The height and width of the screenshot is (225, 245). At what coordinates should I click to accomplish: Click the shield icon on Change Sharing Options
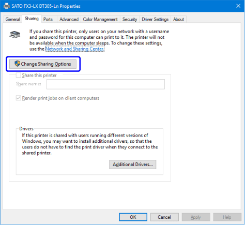(17, 64)
